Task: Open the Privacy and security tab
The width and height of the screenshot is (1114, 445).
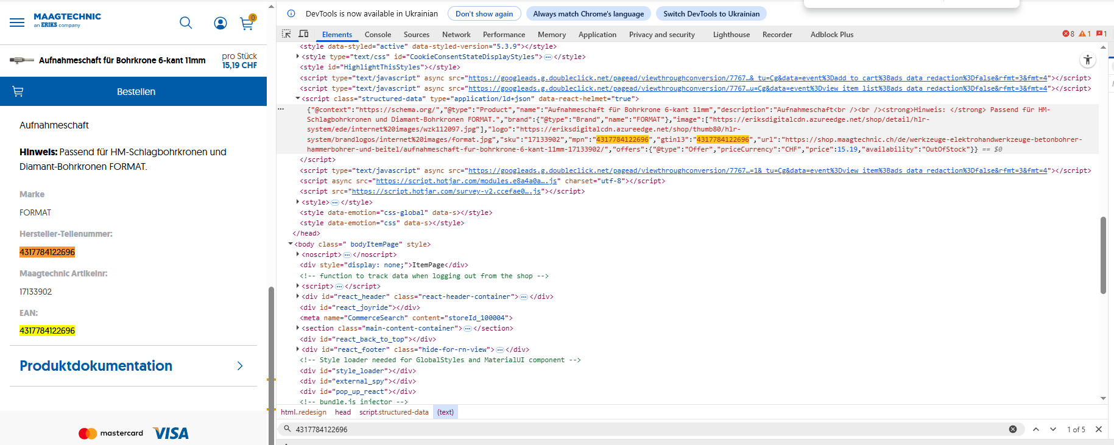Action: coord(662,35)
